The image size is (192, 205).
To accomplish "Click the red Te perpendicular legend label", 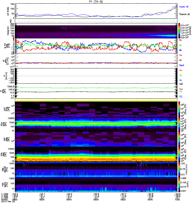I will 181,89.
